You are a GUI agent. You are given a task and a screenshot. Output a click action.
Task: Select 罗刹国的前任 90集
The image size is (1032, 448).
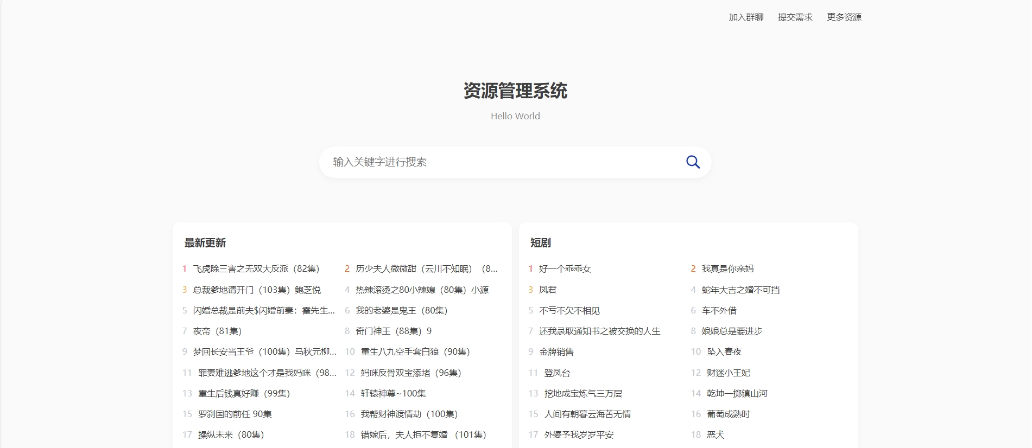[x=235, y=414]
